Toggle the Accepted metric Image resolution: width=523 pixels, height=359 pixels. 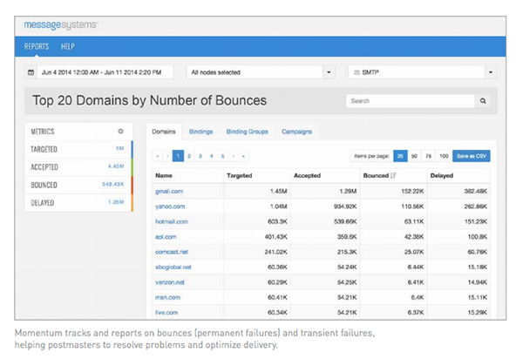[x=78, y=167]
